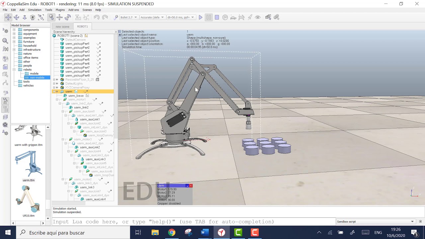
Task: Open the film reel recorder sidebar icon
Action: 5,125
